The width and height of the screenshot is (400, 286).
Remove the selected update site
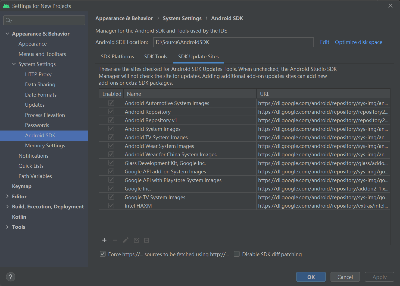pyautogui.click(x=115, y=240)
